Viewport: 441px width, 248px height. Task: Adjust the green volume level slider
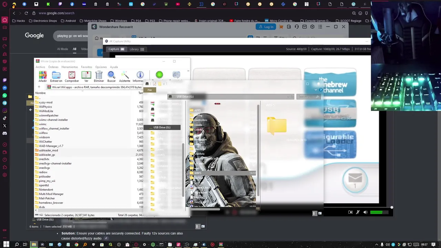(379, 212)
